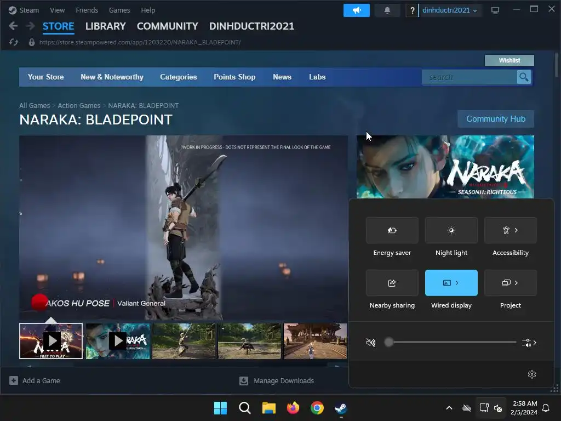The width and height of the screenshot is (561, 421).
Task: Expand Project options tile
Action: pos(511,283)
